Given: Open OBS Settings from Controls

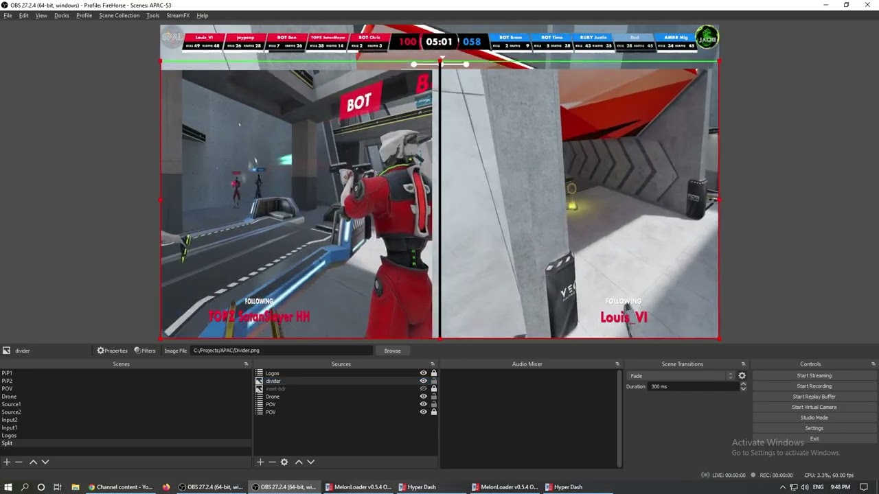Looking at the screenshot, I should pos(814,428).
